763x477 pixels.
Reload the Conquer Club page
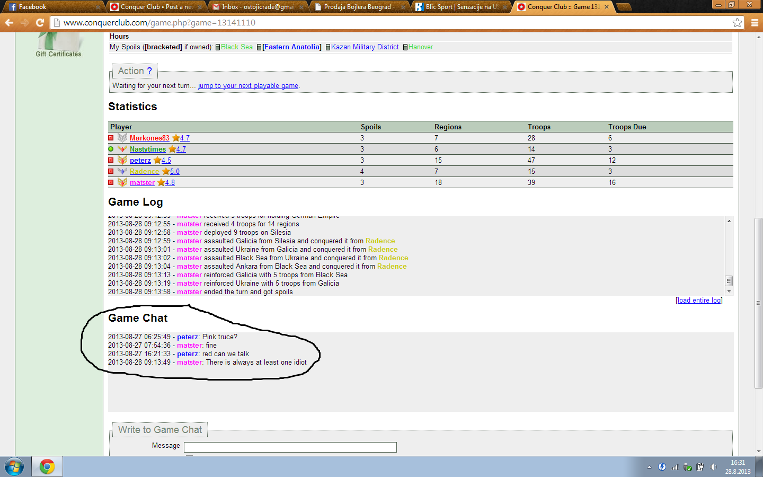point(40,22)
